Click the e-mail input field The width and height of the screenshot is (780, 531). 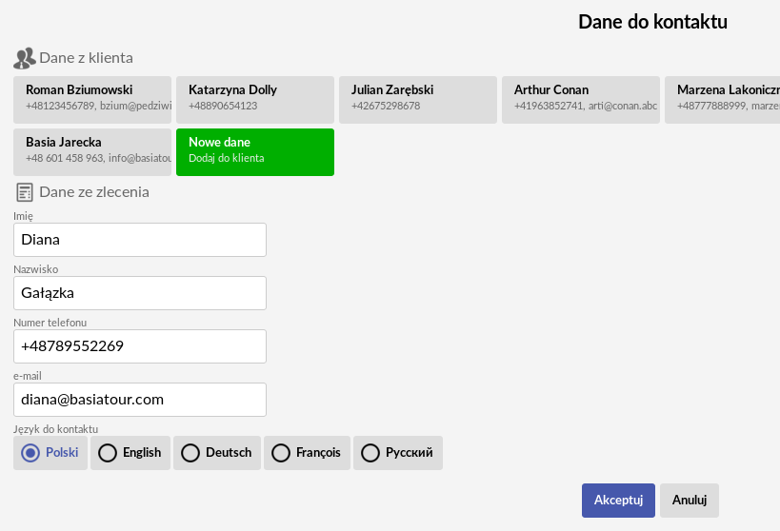point(140,400)
